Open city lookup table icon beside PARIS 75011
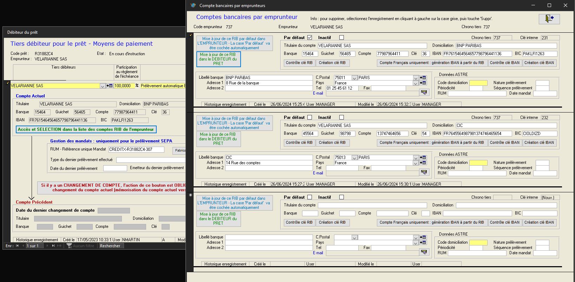Image resolution: width=575 pixels, height=282 pixels. click(423, 78)
